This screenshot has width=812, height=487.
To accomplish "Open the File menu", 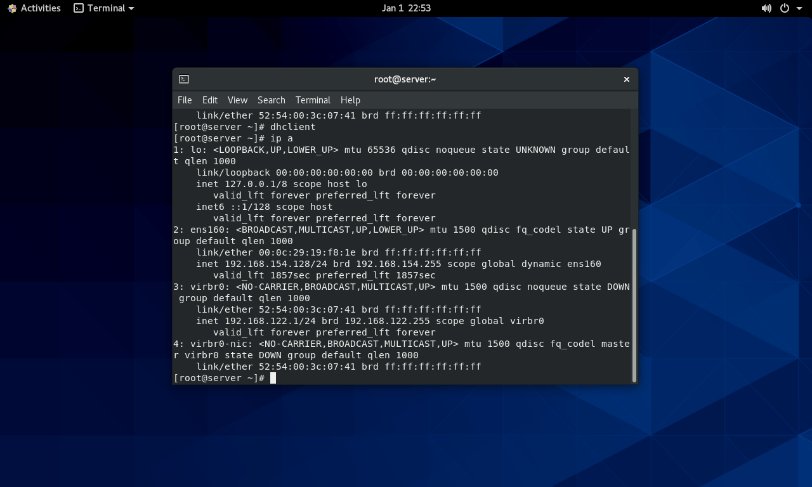I will tap(185, 100).
